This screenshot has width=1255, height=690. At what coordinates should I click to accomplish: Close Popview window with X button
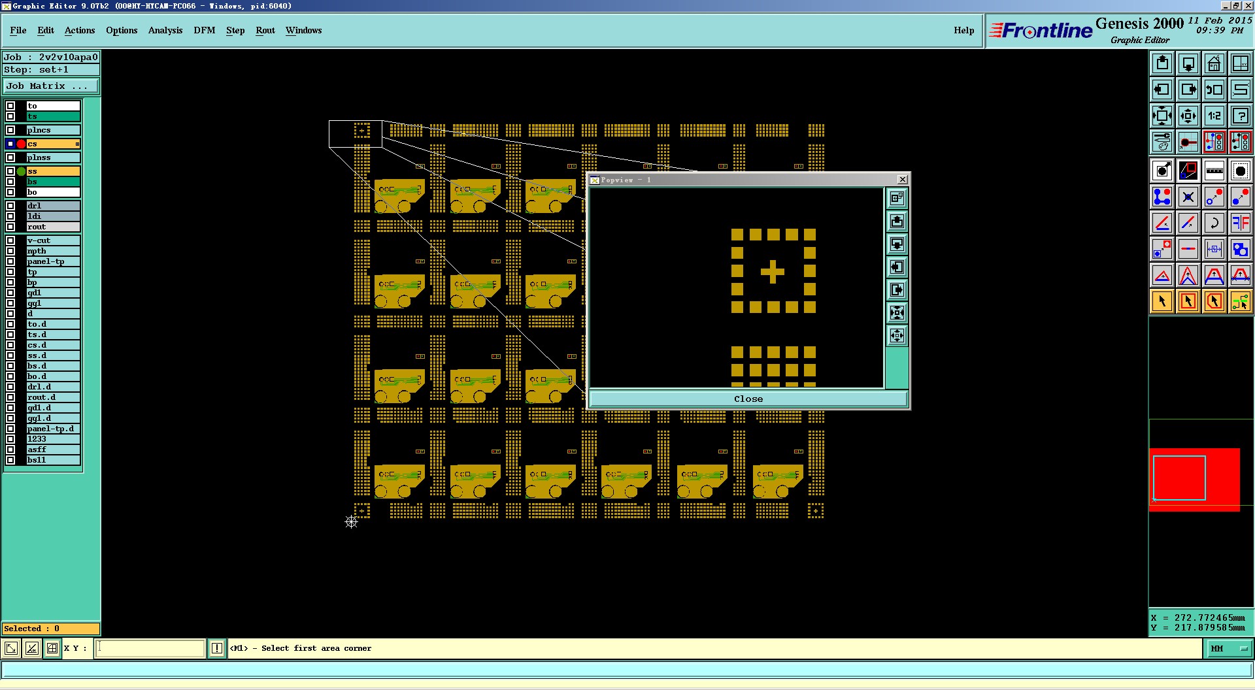point(903,180)
